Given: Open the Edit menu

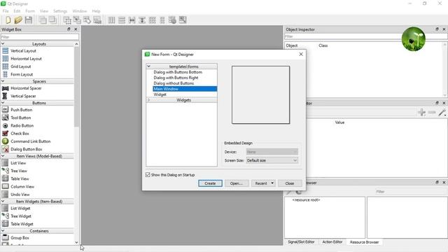Looking at the screenshot, I should point(17,11).
